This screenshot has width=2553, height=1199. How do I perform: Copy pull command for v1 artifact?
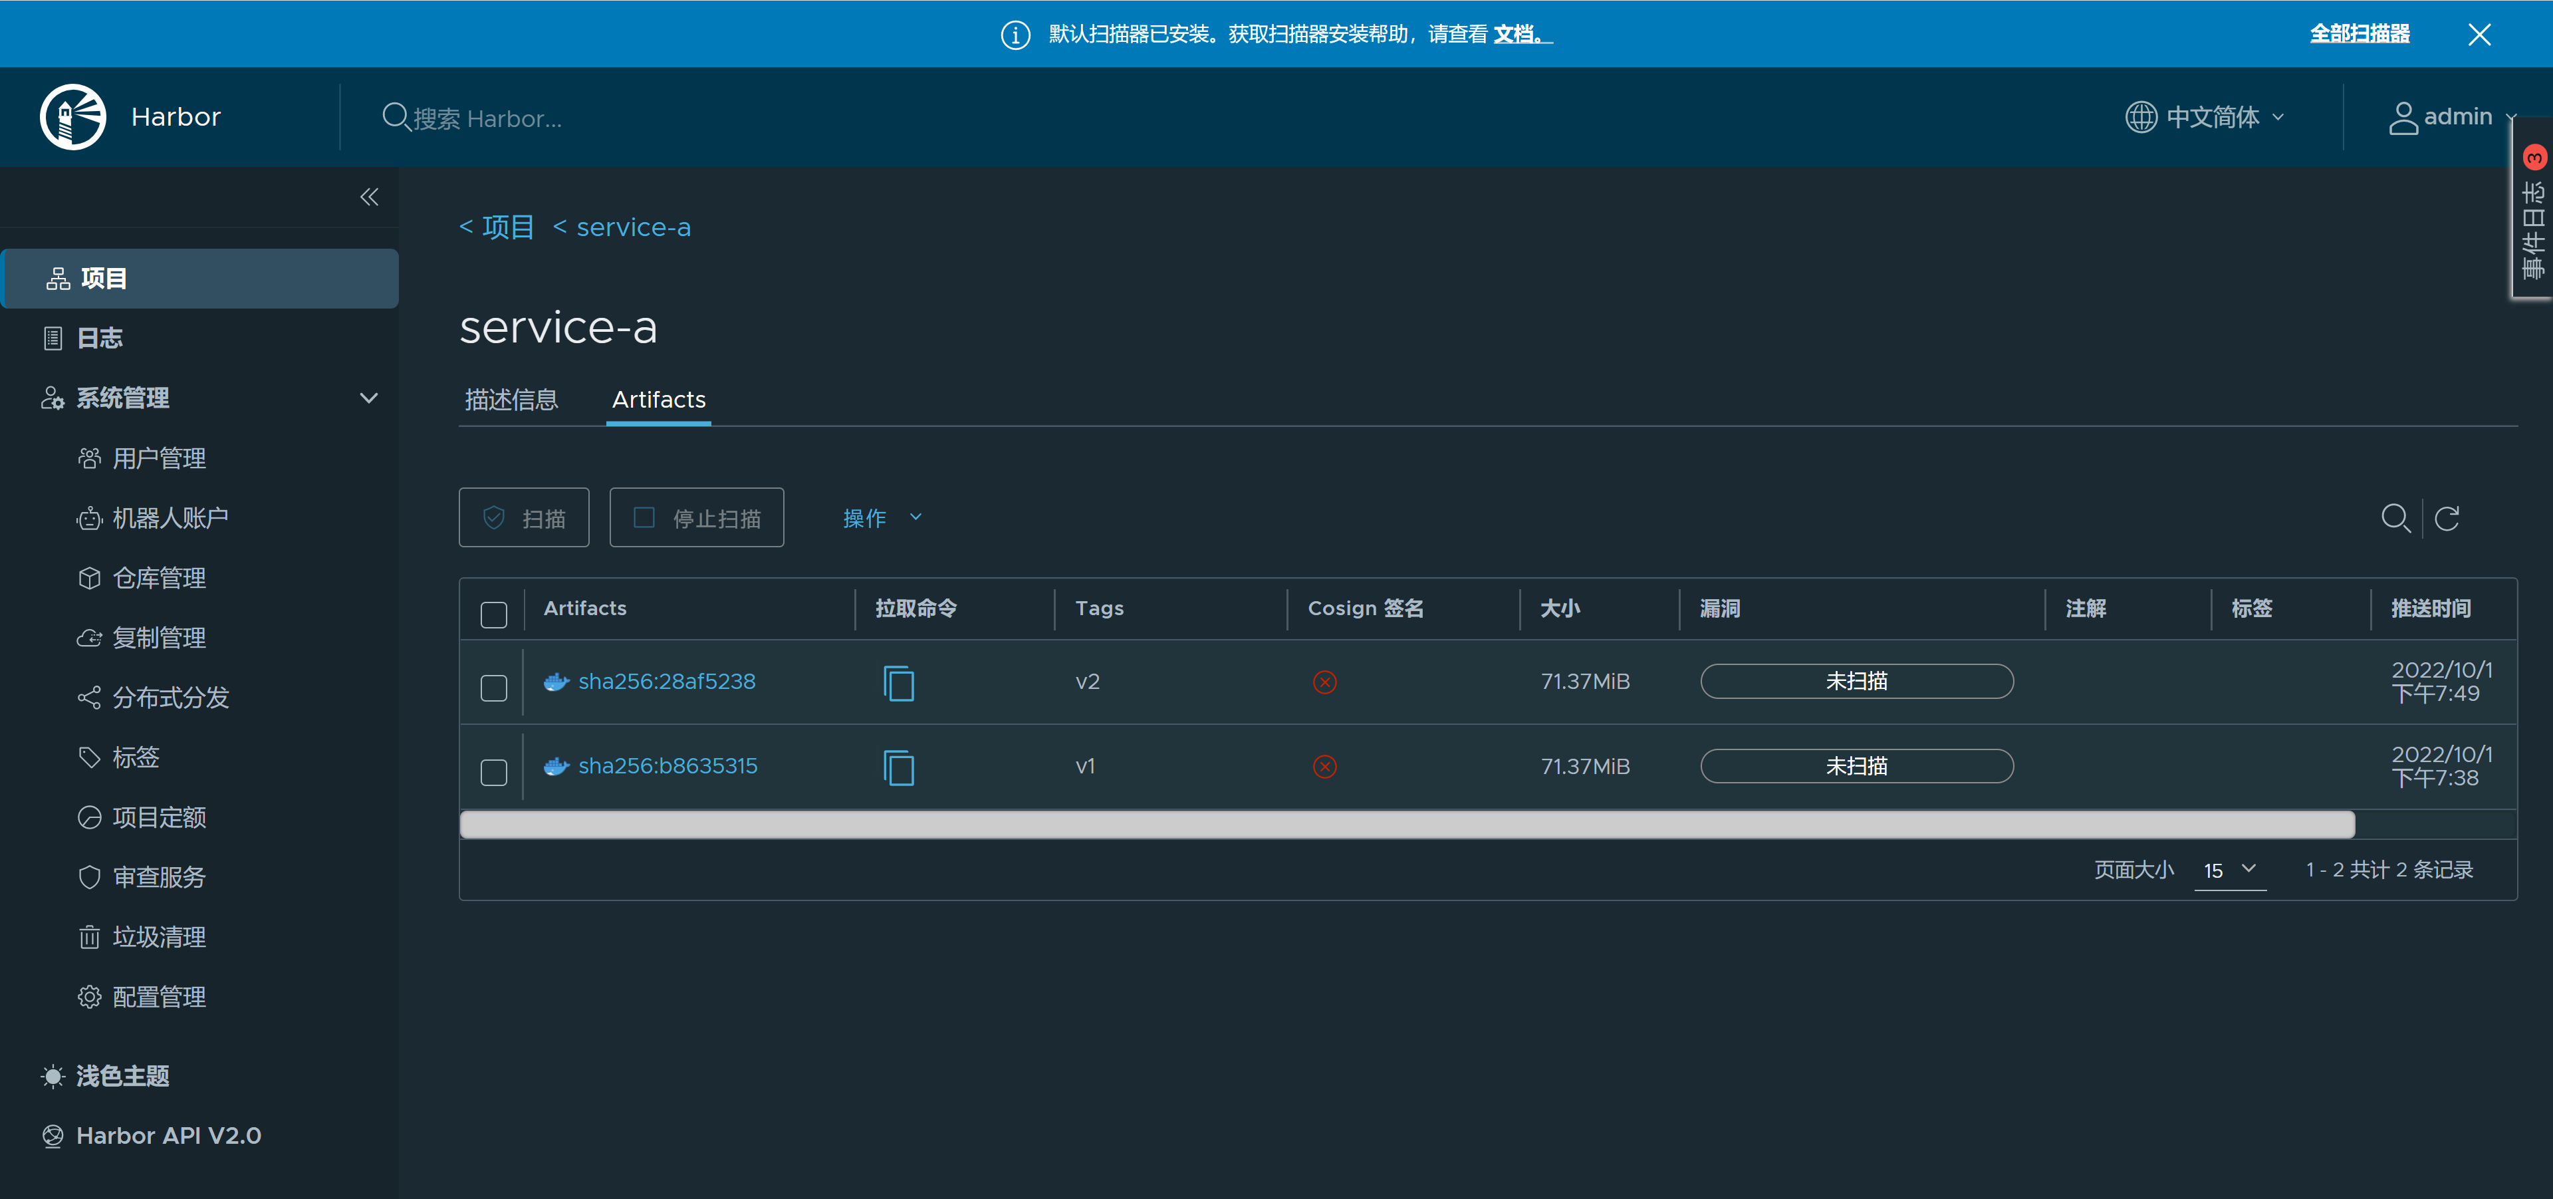click(898, 767)
